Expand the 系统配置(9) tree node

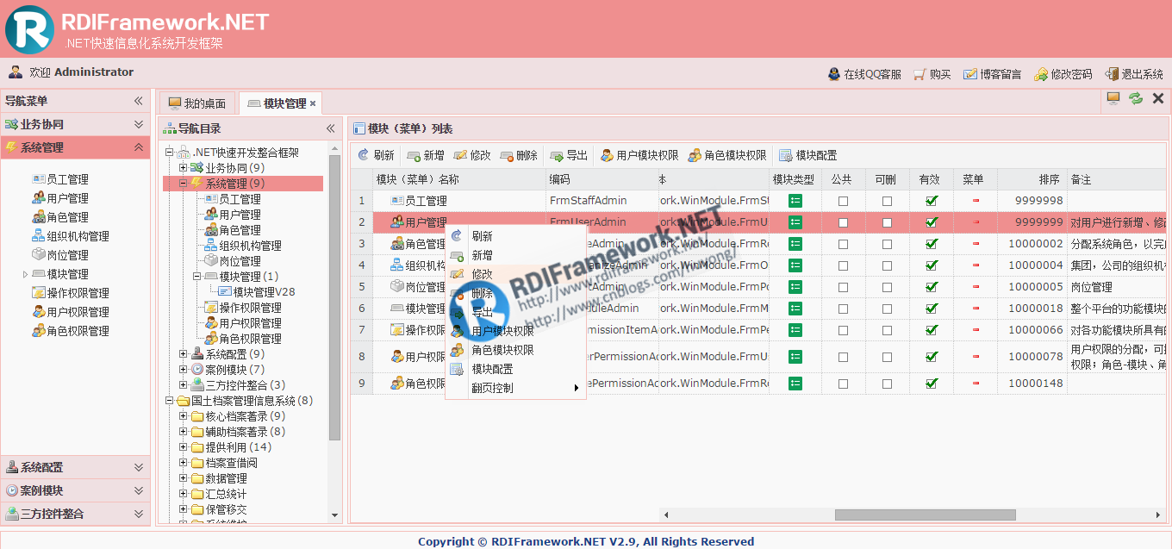coord(183,354)
